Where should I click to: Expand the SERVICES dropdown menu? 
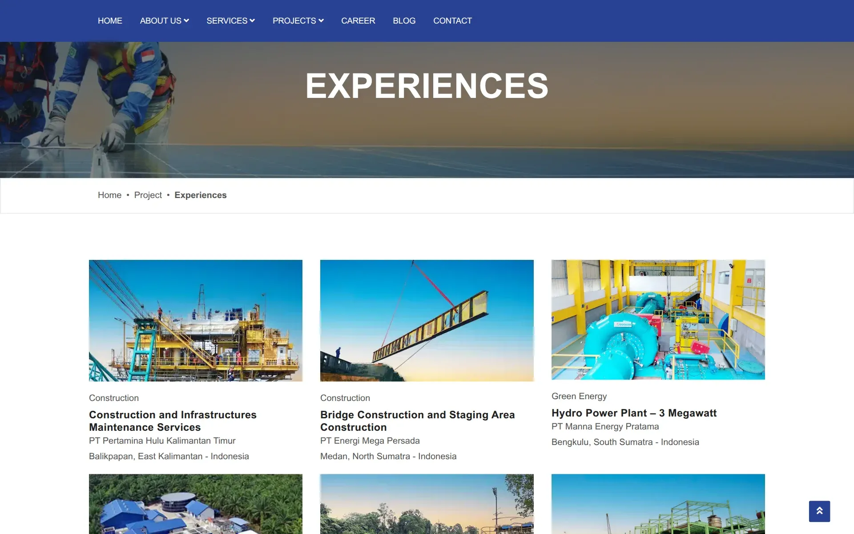(230, 21)
